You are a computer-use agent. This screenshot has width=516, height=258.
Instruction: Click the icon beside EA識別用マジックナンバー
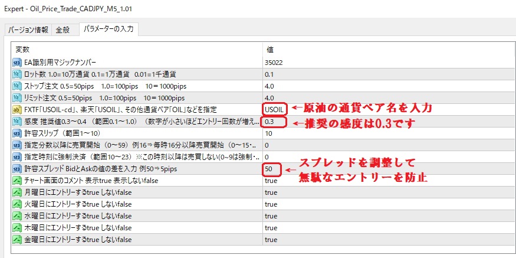coord(17,63)
